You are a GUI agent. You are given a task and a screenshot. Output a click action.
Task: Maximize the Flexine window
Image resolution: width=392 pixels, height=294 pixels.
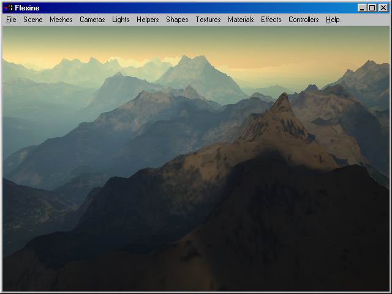click(372, 8)
